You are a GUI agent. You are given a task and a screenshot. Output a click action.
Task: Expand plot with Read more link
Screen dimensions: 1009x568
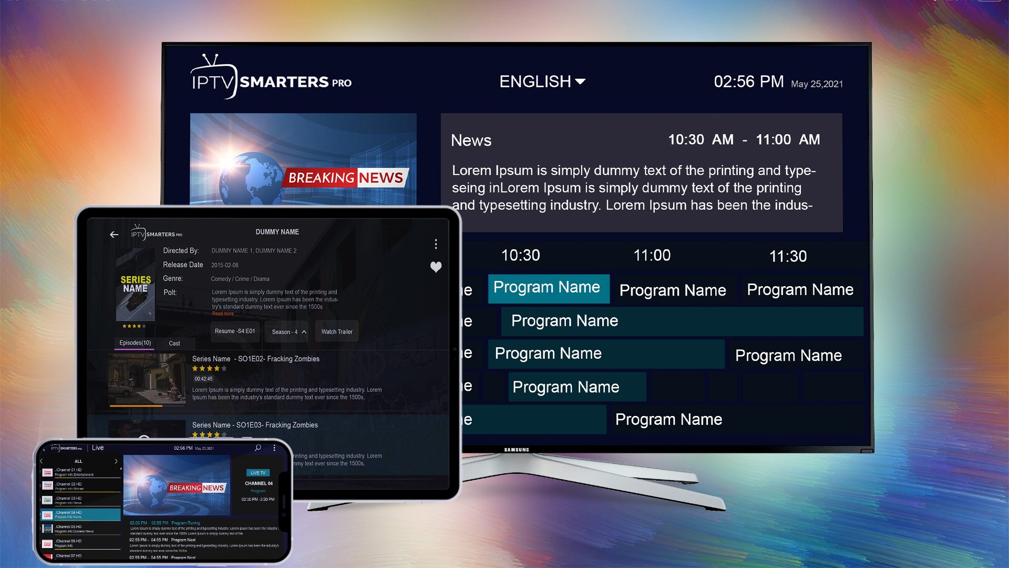[223, 314]
